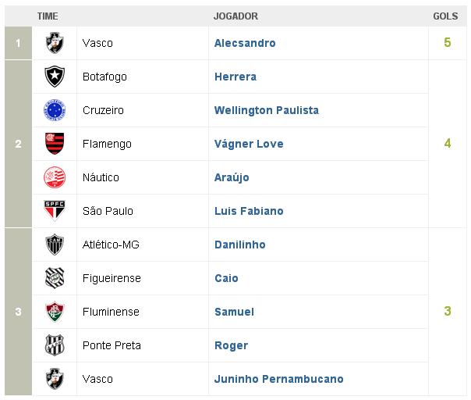This screenshot has height=400, width=471.
Task: Select the Flamengo team crest
Action: pyautogui.click(x=55, y=144)
